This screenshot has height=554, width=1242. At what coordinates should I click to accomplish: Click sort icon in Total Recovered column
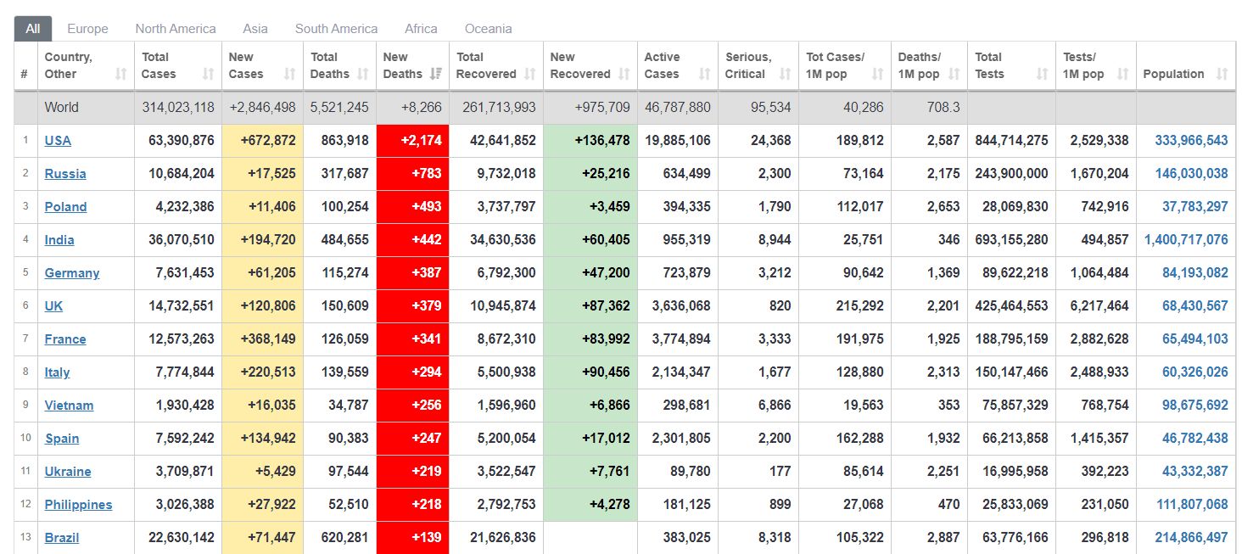[529, 75]
